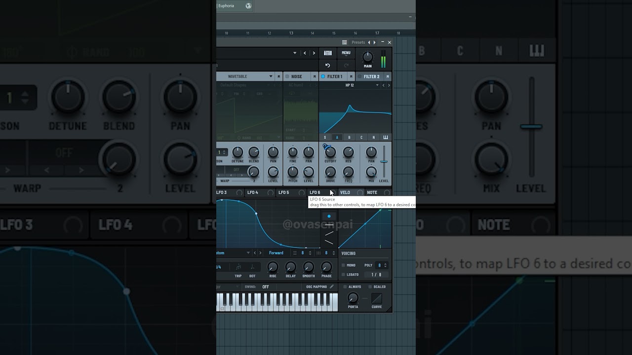Click the MAIN volume knob
Screen dimensions: 632x355
coord(367,57)
